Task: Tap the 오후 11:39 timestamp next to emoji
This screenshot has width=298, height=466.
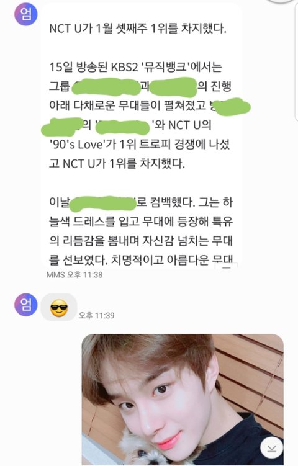Action: click(x=96, y=315)
